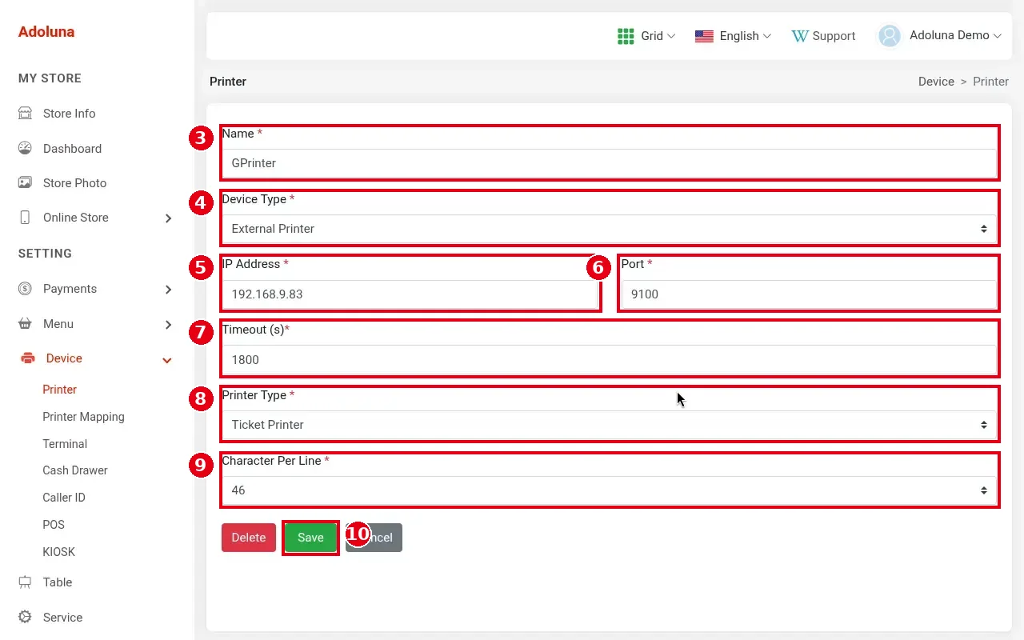1024x640 pixels.
Task: Open the Caller ID sidebar item
Action: pos(64,497)
